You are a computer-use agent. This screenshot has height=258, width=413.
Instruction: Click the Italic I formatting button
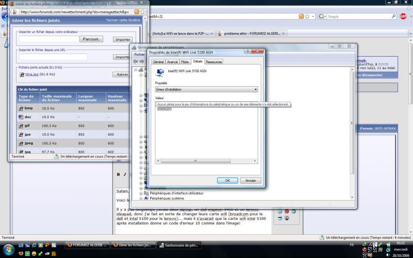click(125, 174)
